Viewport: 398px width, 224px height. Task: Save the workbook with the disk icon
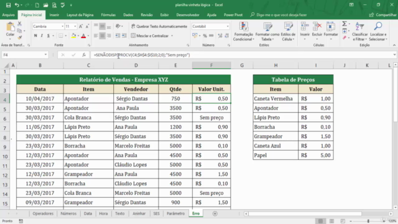coord(8,5)
